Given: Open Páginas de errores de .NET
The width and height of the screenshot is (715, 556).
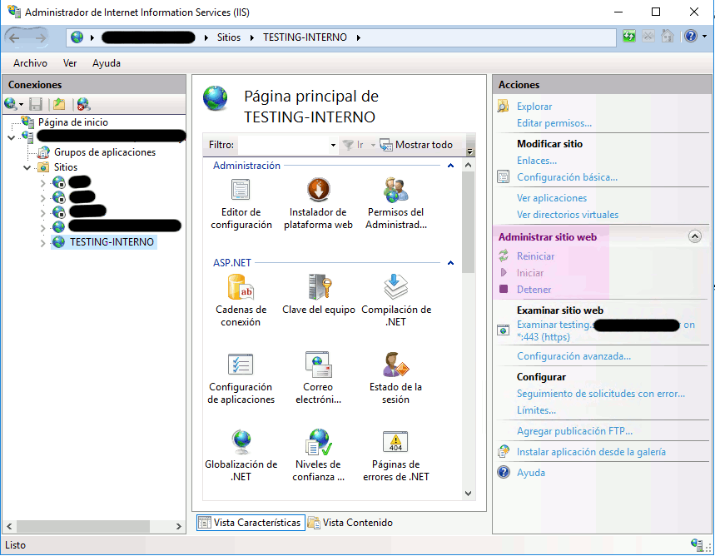Looking at the screenshot, I should click(x=396, y=456).
